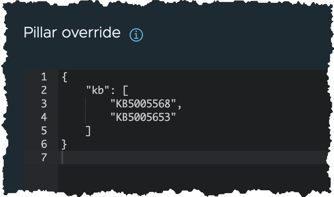Image resolution: width=334 pixels, height=197 pixels.
Task: Click line number 4 in gutter
Action: tap(44, 117)
